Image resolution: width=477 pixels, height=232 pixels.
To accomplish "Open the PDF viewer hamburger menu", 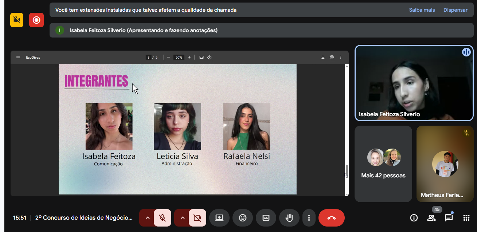I will tap(18, 57).
